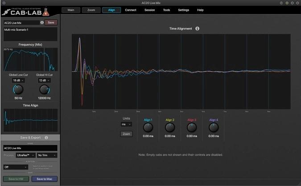Expand the Global Low Cut 18 dB dropdown
Screen dimensions: 301x186
18,81
